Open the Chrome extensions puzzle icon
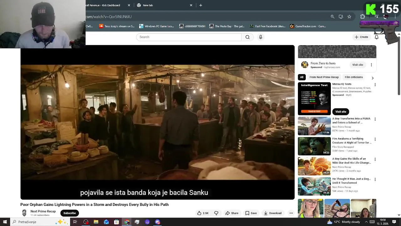401x226 pixels. pyautogui.click(x=362, y=17)
